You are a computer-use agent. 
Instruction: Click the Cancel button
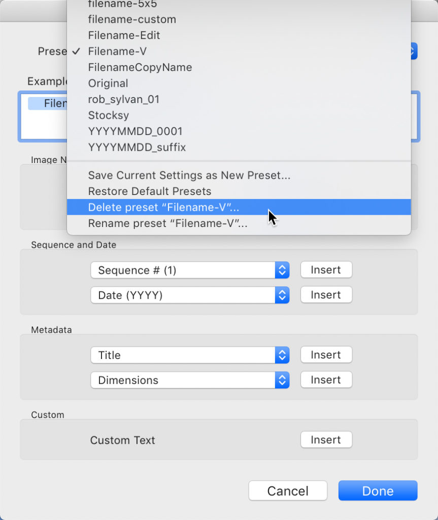(x=288, y=491)
